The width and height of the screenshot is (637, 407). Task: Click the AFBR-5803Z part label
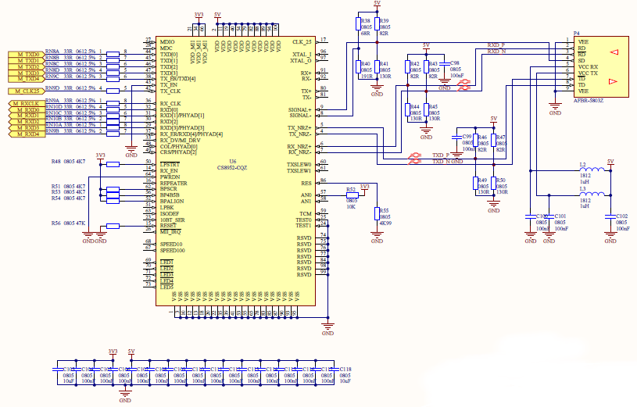(589, 100)
